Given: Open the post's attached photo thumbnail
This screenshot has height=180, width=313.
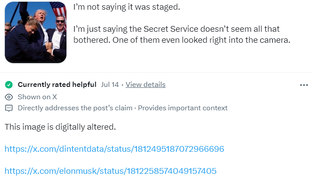Looking at the screenshot, I should pos(35,32).
